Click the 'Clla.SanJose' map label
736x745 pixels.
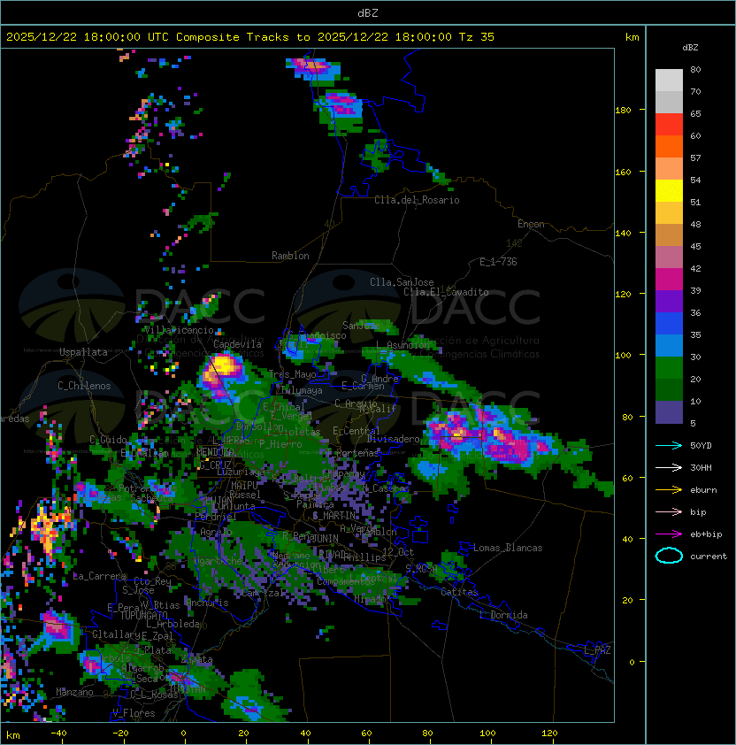402,282
